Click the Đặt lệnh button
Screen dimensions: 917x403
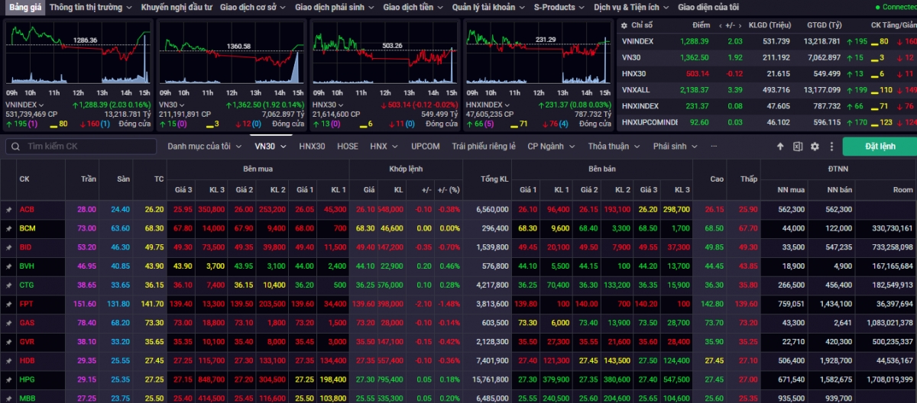pos(880,147)
